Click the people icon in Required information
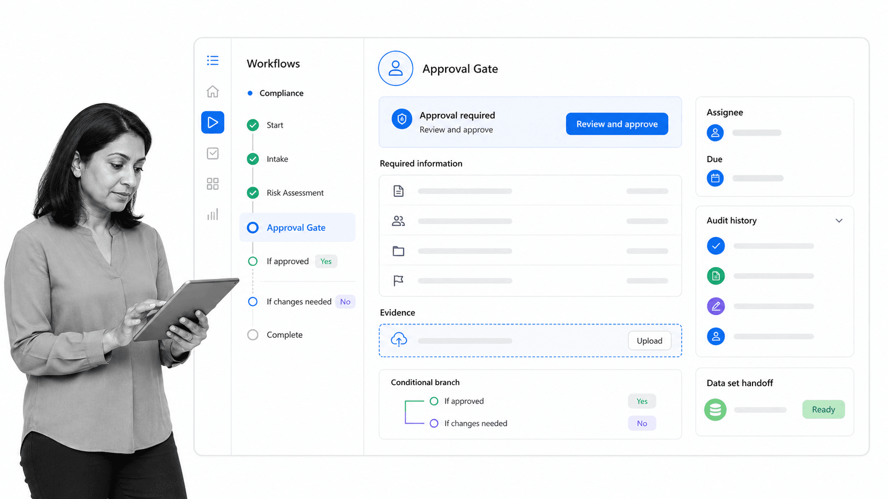The width and height of the screenshot is (888, 499). (398, 221)
